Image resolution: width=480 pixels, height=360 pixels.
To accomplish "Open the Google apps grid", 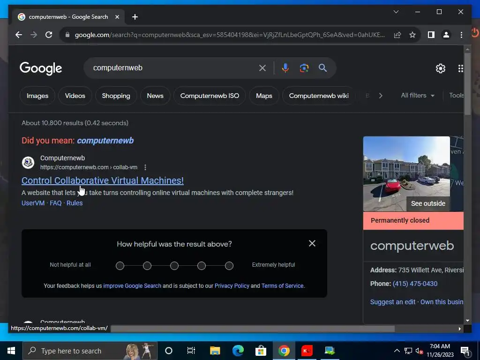I will pyautogui.click(x=460, y=68).
